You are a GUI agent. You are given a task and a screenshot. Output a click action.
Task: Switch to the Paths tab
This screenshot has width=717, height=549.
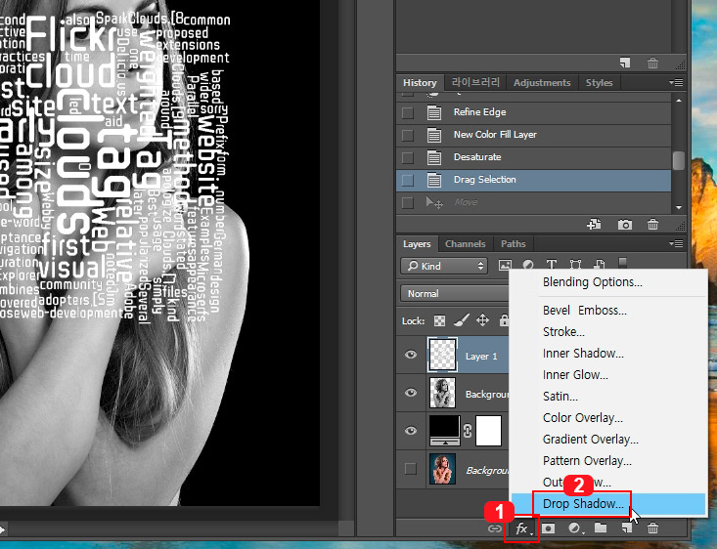514,244
